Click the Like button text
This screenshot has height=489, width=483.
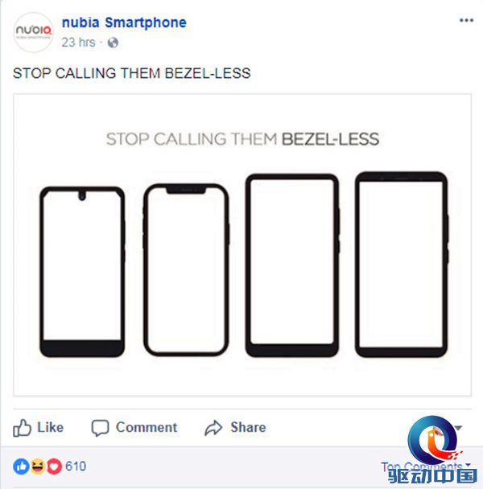tap(50, 427)
